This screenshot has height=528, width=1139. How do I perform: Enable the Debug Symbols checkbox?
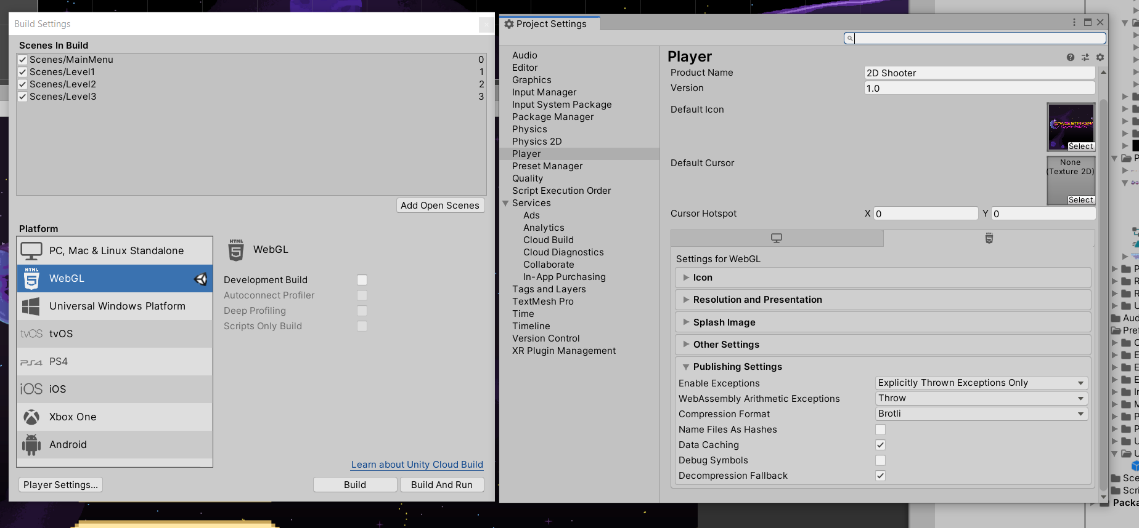[881, 460]
